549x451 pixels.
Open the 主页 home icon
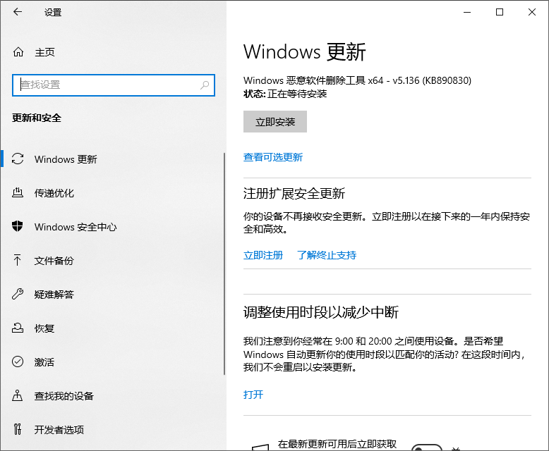tap(18, 52)
